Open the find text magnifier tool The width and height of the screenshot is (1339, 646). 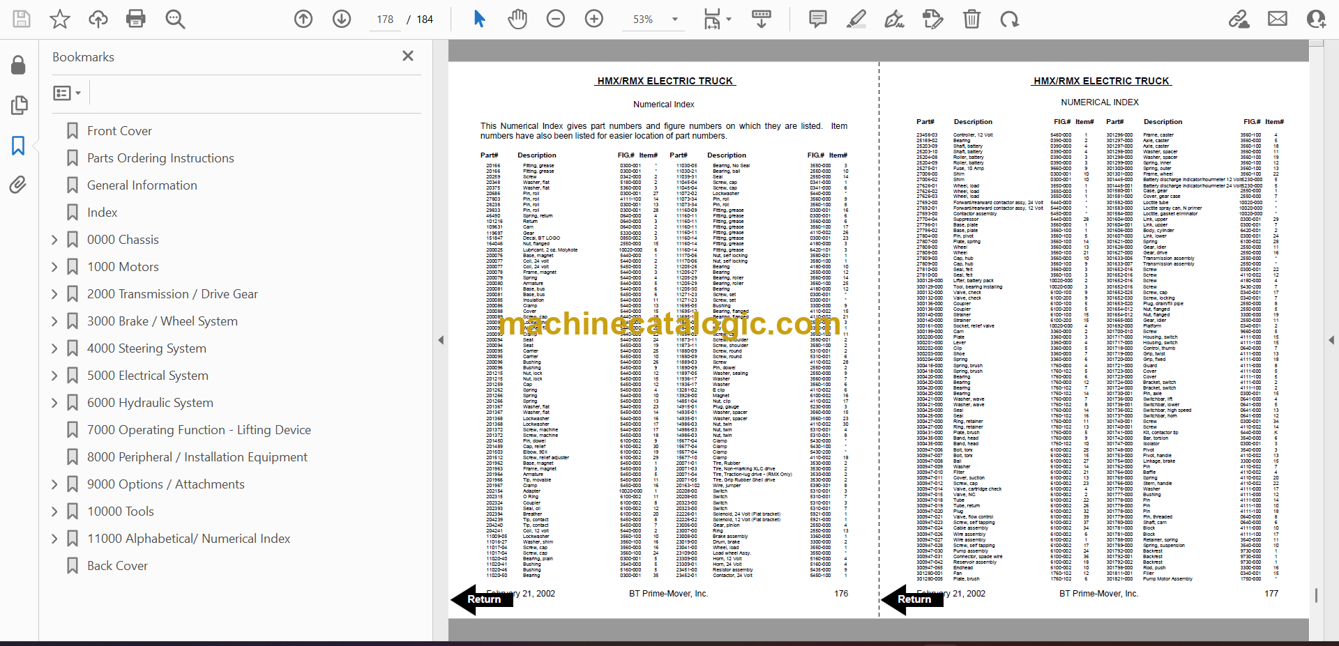coord(175,19)
